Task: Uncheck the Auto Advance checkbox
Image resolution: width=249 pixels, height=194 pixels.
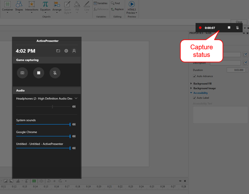Action: (195, 76)
